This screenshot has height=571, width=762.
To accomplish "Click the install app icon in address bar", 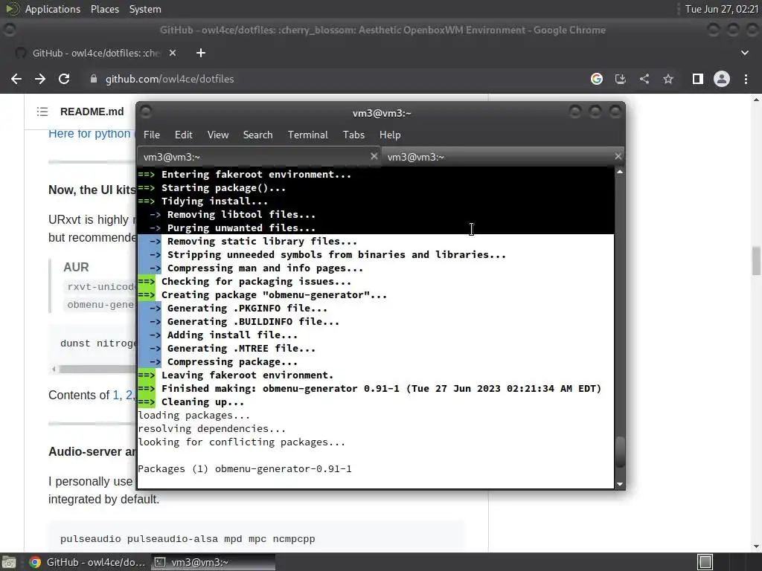I will click(621, 79).
